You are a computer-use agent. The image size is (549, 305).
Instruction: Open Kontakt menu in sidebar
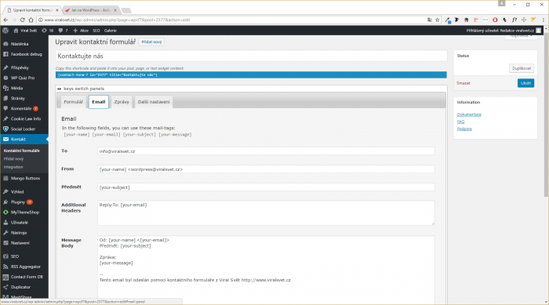coord(24,139)
